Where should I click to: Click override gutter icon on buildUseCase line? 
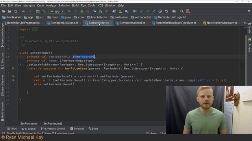(x=13, y=69)
